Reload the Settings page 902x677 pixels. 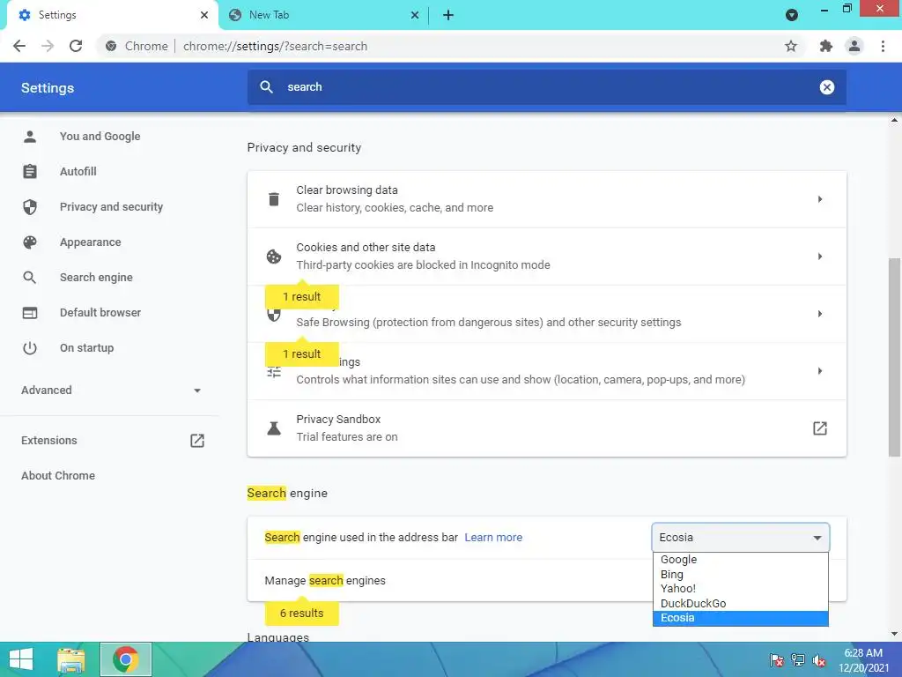point(76,46)
